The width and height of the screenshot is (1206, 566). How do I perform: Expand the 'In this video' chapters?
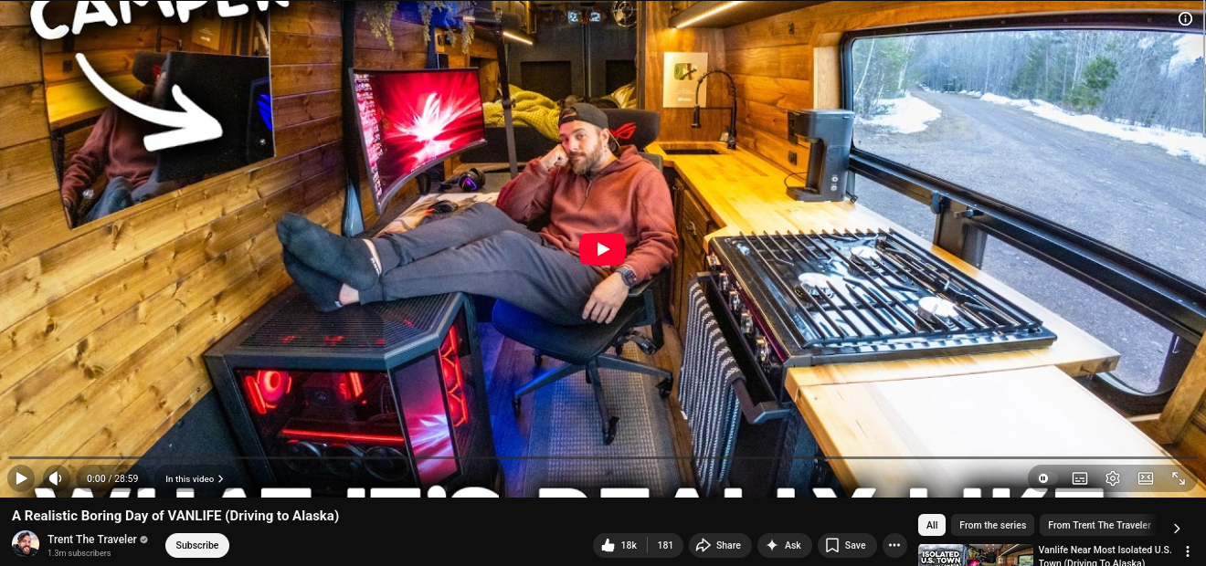click(194, 478)
